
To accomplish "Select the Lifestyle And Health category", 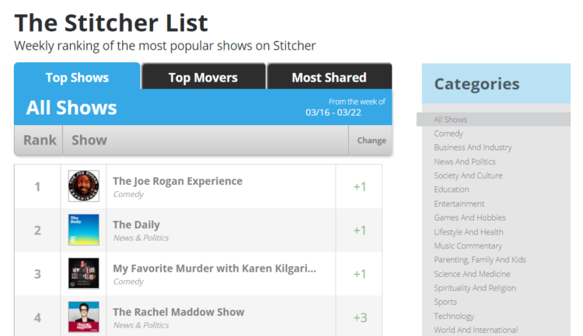I will [469, 232].
